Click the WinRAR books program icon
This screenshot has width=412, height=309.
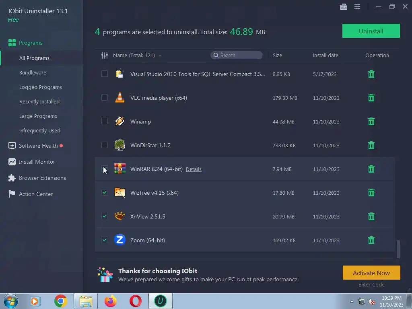(x=120, y=169)
